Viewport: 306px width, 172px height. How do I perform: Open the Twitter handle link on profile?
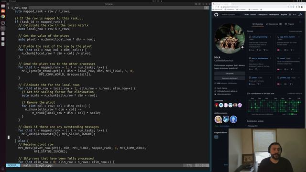click(x=224, y=94)
